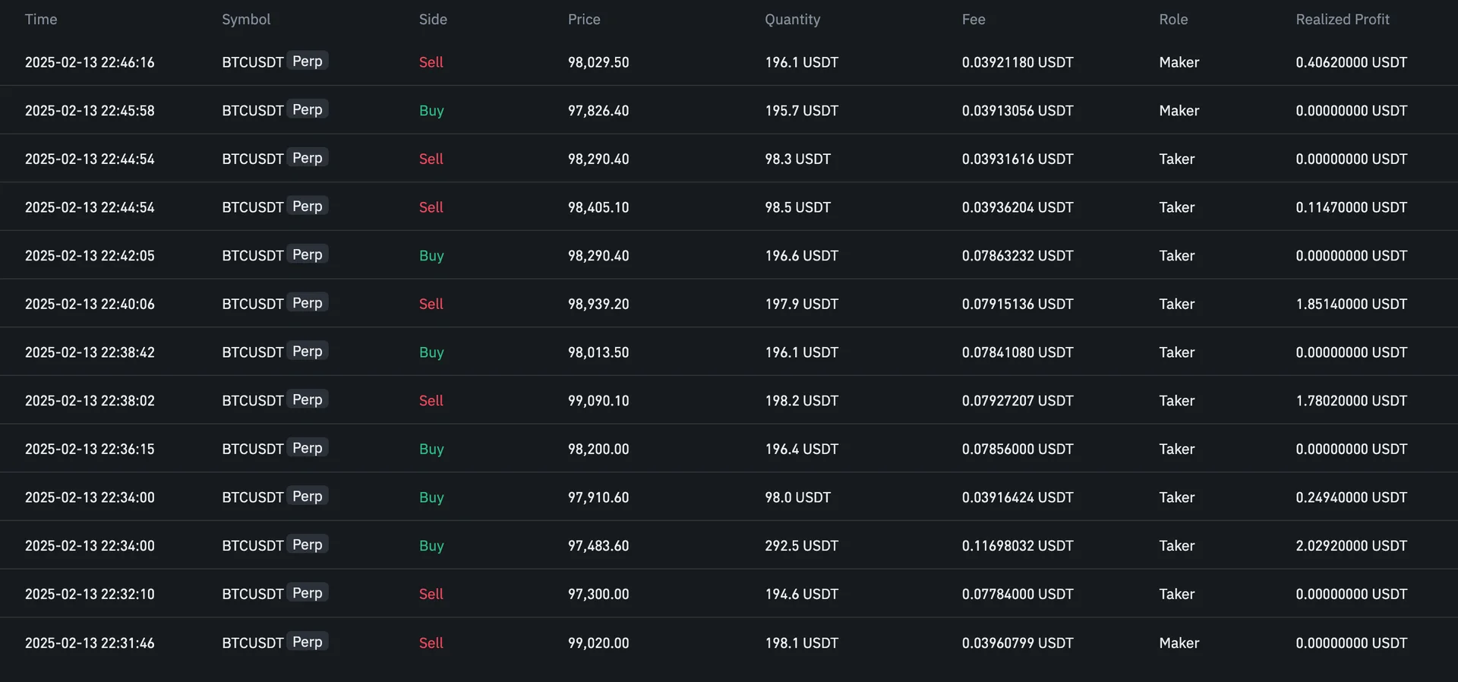Viewport: 1458px width, 682px height.
Task: Click Perp badge in 22:38:42 trade row
Action: pos(308,352)
